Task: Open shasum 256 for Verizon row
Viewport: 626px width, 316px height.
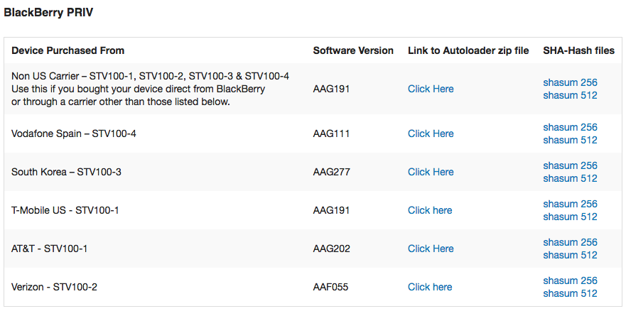Action: pyautogui.click(x=570, y=280)
